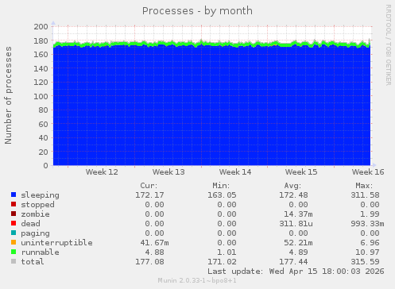
Task: Click the 200 y-axis tick label
Action: 41,26
